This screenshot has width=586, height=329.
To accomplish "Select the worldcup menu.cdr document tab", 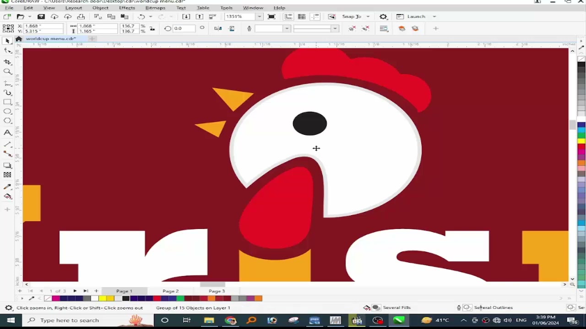I will coord(51,38).
